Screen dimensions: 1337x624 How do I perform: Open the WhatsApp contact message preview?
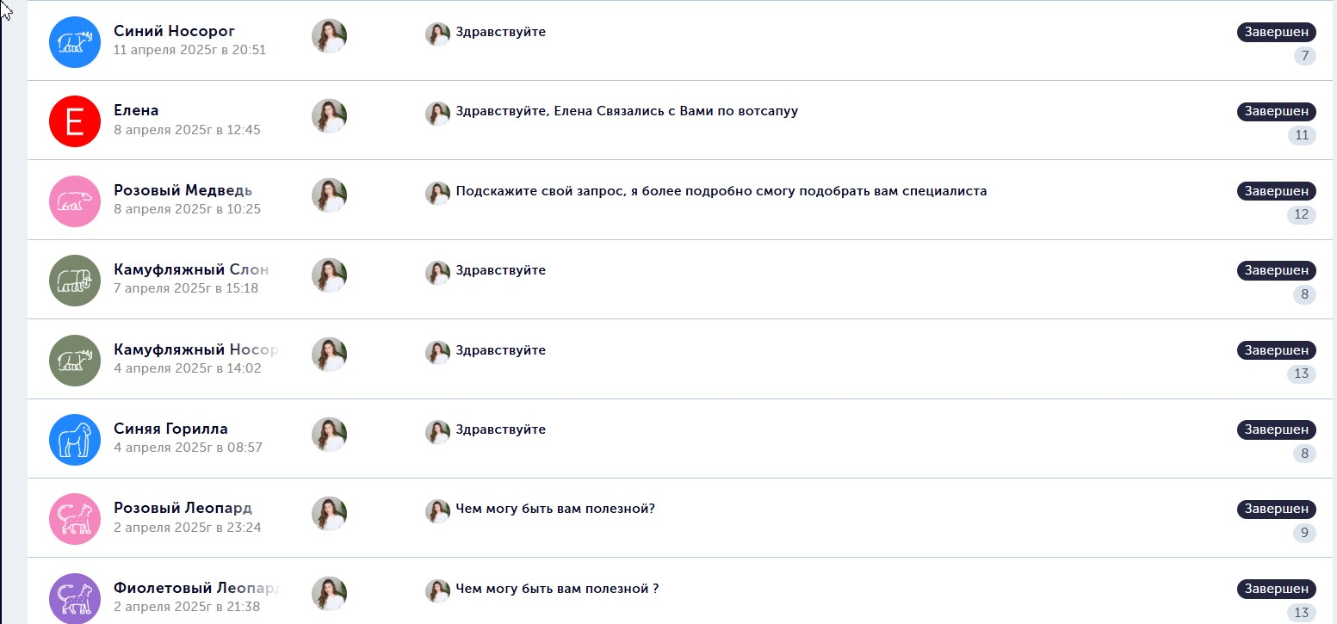626,111
